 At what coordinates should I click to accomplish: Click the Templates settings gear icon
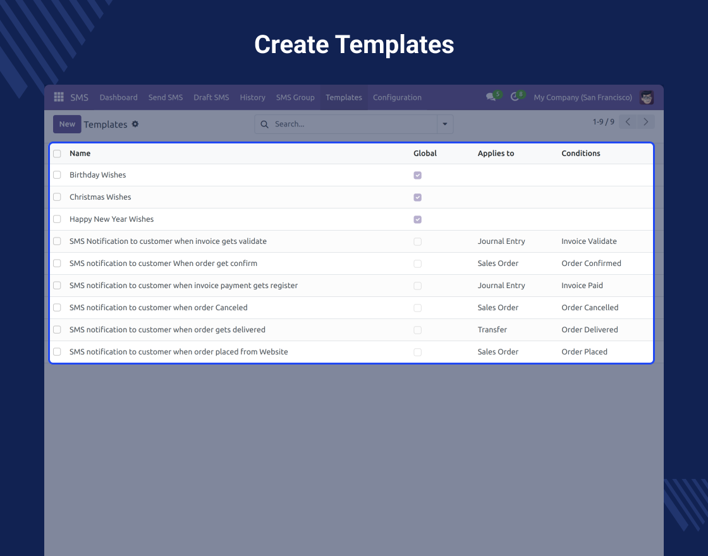(x=135, y=124)
